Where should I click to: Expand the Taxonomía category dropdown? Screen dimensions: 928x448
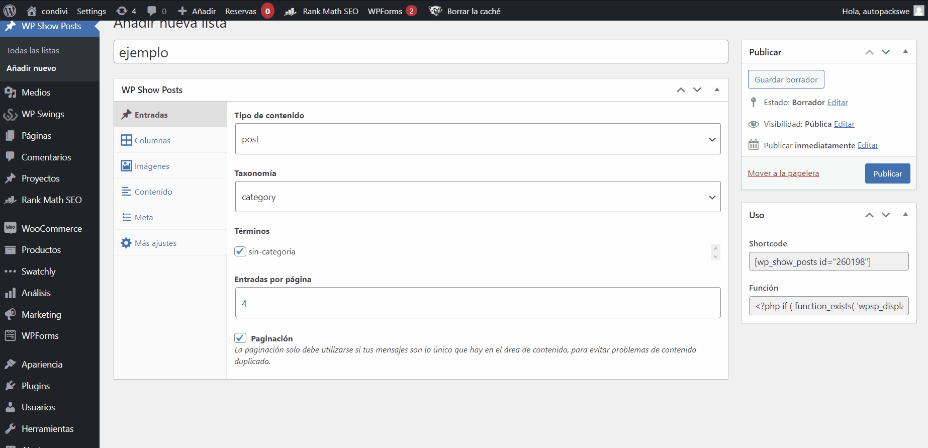(x=478, y=197)
